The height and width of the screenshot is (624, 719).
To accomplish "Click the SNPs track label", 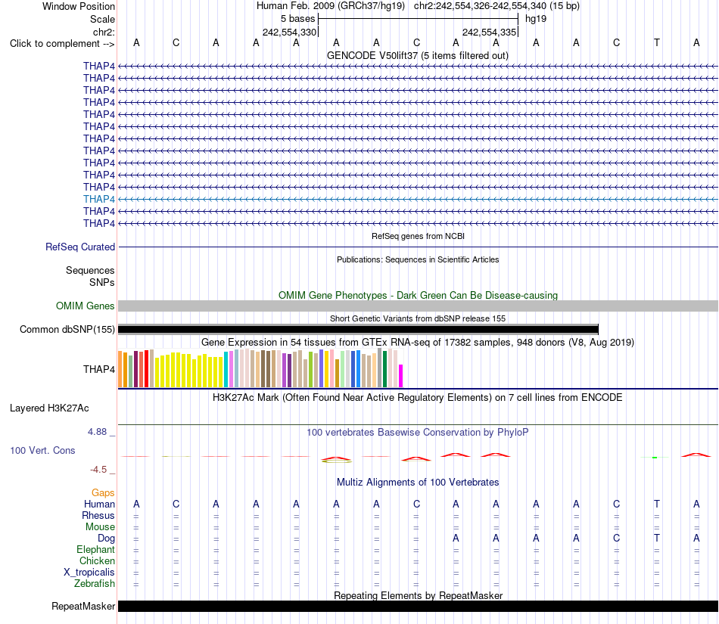I will 102,282.
